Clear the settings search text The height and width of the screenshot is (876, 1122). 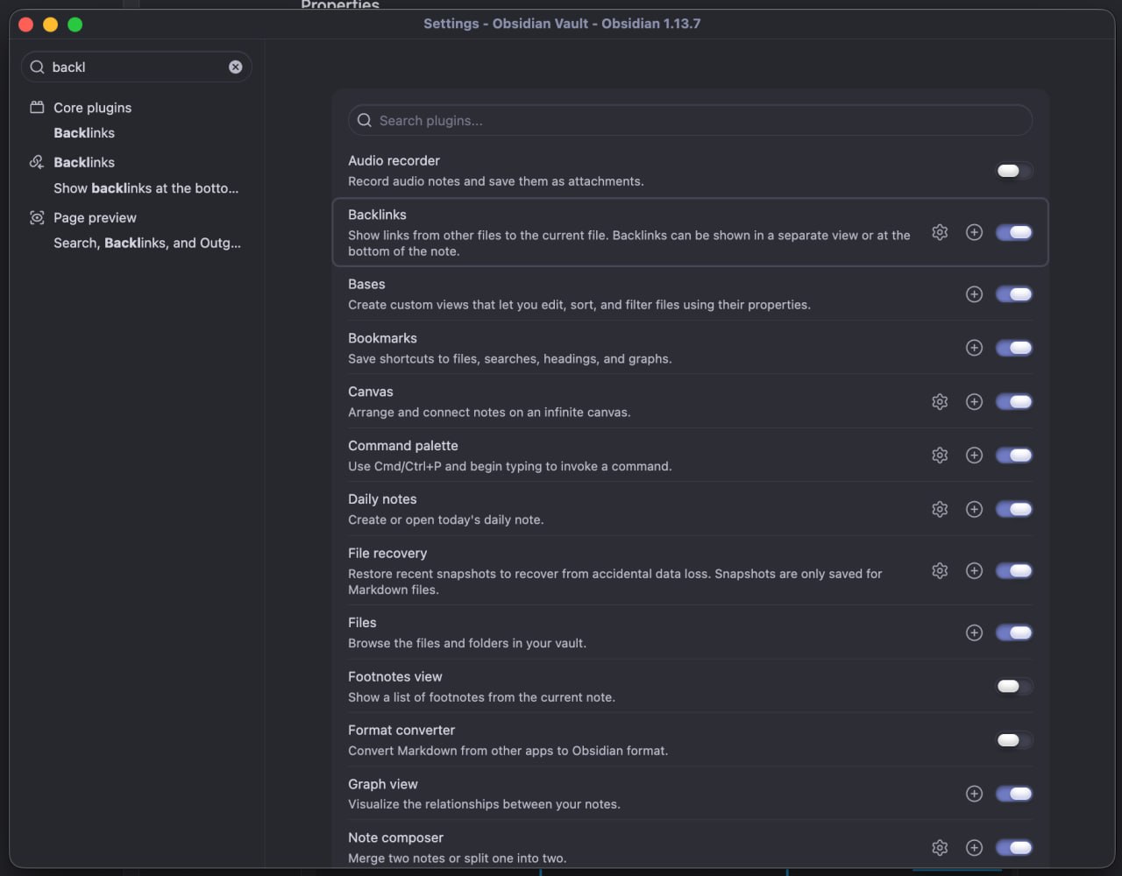pyautogui.click(x=236, y=67)
